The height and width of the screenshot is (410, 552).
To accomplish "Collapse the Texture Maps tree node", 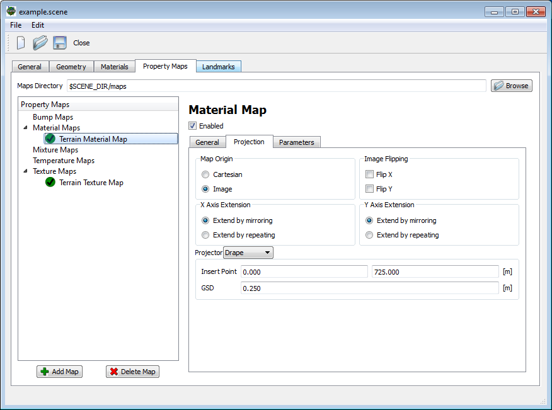I will coord(24,171).
